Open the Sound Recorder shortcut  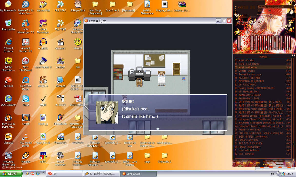pos(61,159)
